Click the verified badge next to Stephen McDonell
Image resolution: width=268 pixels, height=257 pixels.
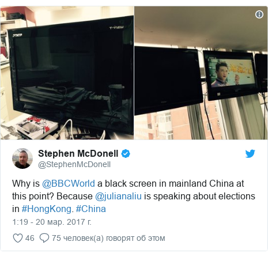tap(126, 154)
